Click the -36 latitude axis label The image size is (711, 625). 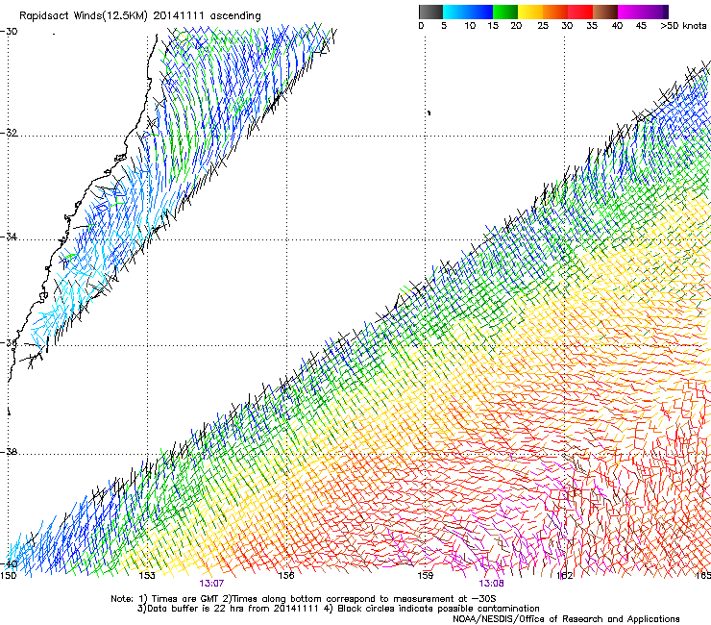click(9, 343)
